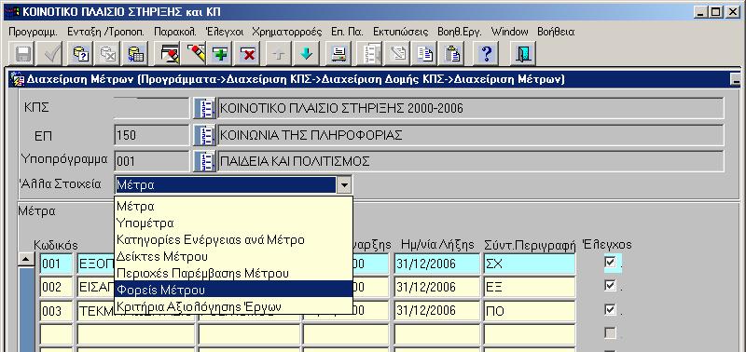Toggle the Έλεγχος checkbox for row 001

coord(610,262)
